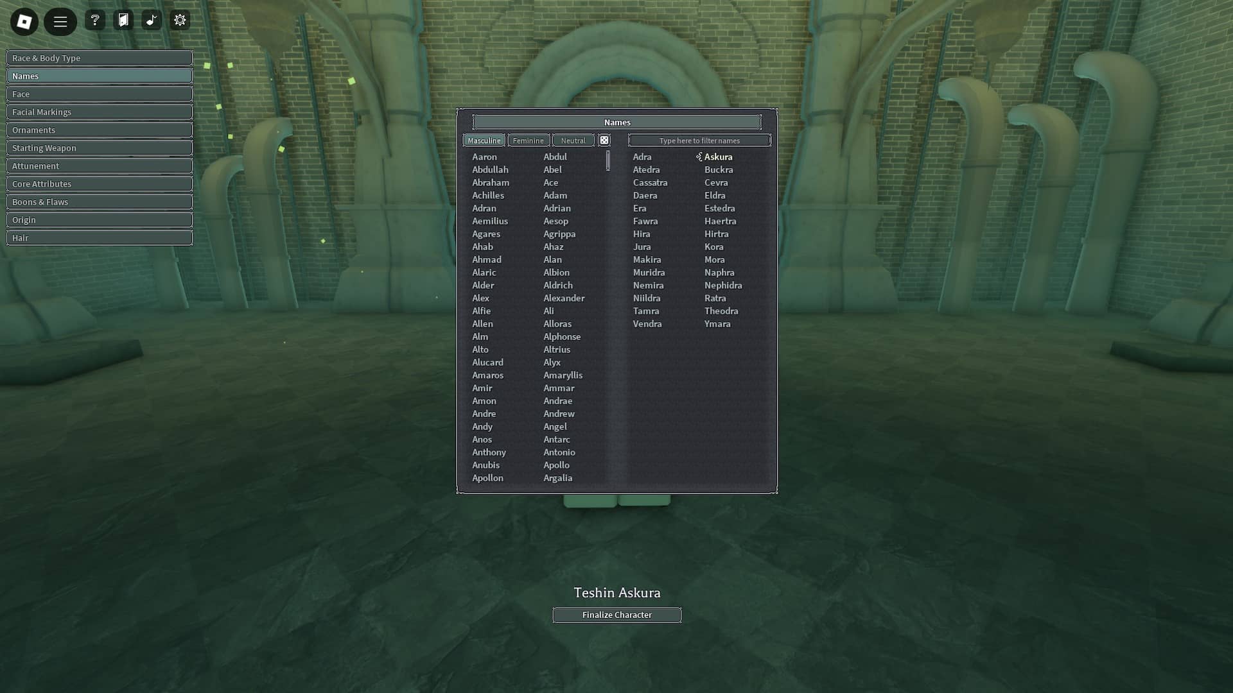The image size is (1233, 693).
Task: Click the Finalize Character button
Action: click(x=616, y=614)
